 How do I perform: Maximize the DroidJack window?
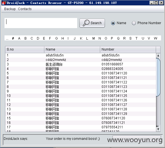pos(156,3)
